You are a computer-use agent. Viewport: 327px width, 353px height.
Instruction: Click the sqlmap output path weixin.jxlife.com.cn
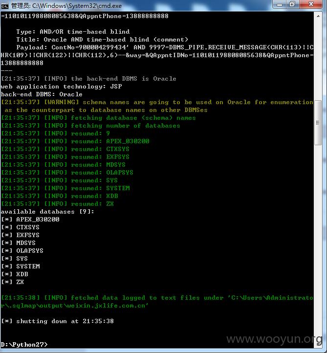[x=74, y=306]
